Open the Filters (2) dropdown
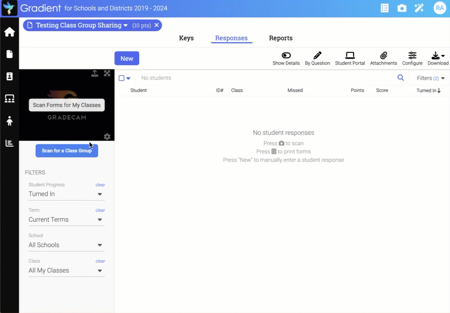This screenshot has height=313, width=450. coord(431,78)
